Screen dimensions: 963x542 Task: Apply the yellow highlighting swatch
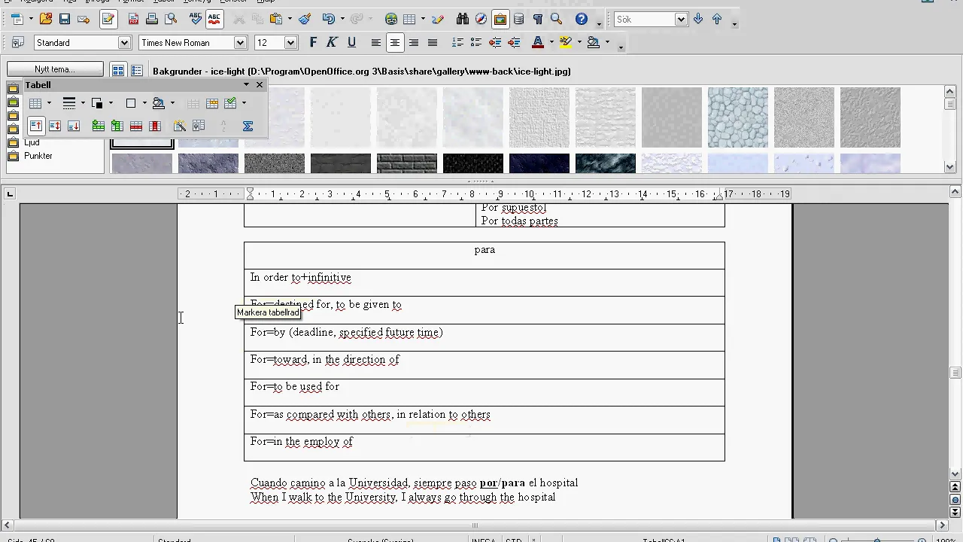[x=566, y=43]
